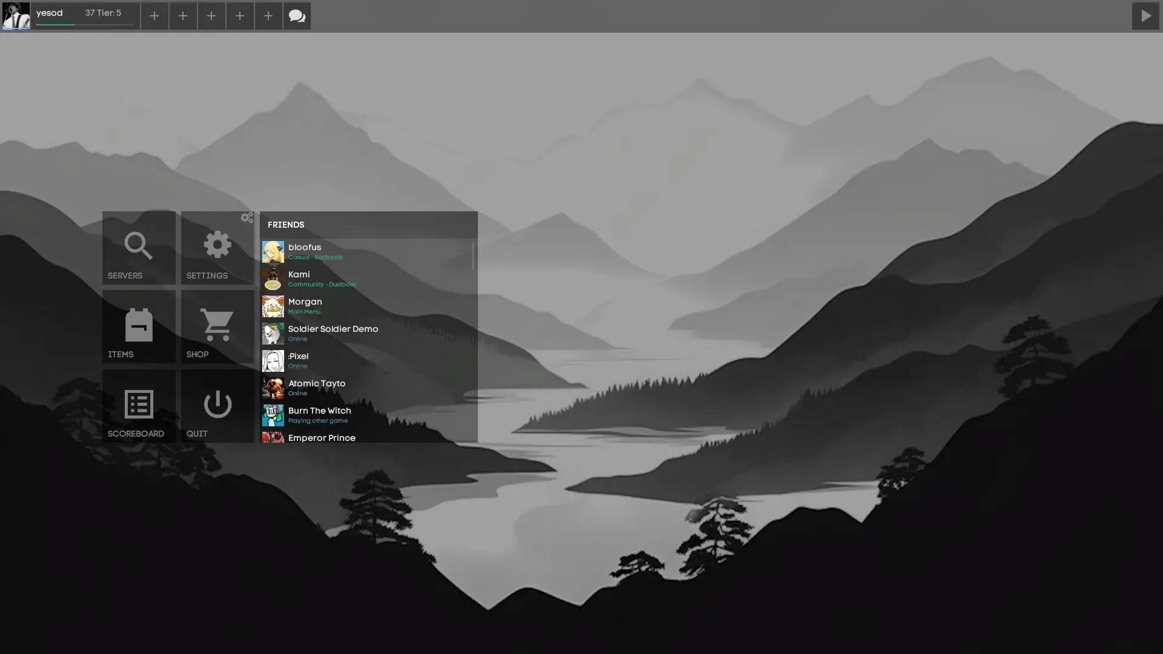The image size is (1163, 654).
Task: Open the chat bubbles icon in top bar
Action: pos(297,16)
